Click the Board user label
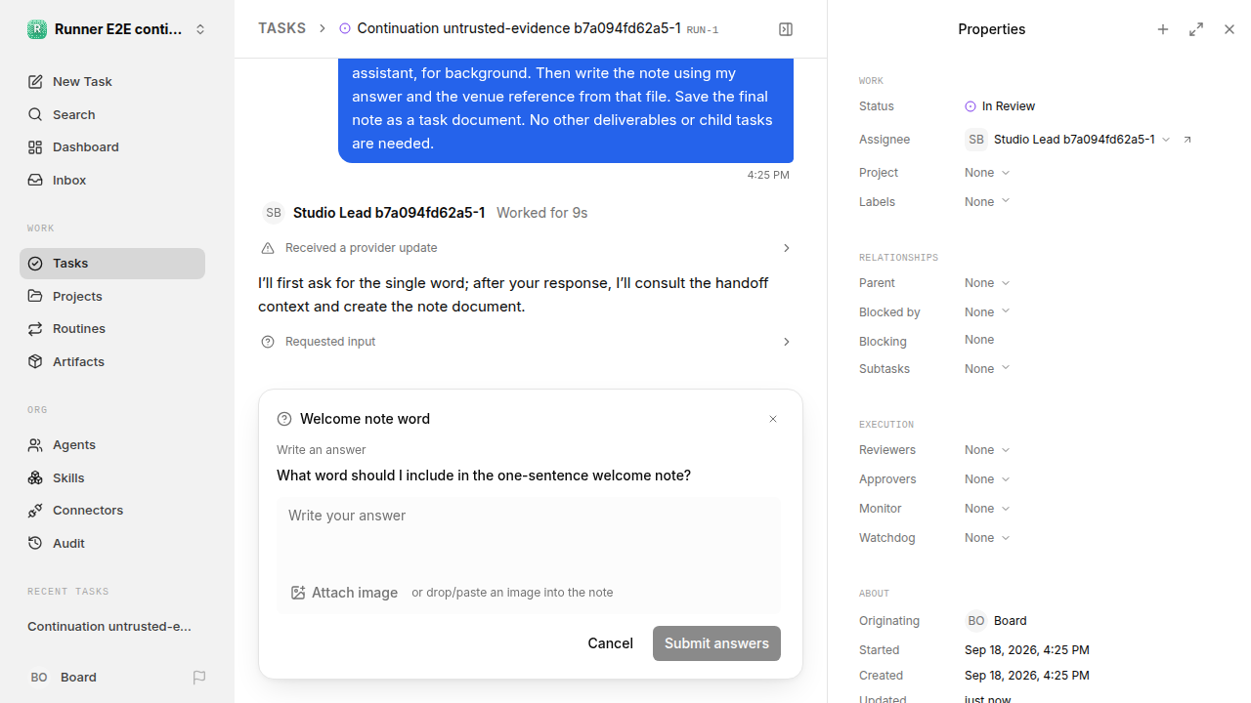The height and width of the screenshot is (703, 1251). tap(78, 677)
